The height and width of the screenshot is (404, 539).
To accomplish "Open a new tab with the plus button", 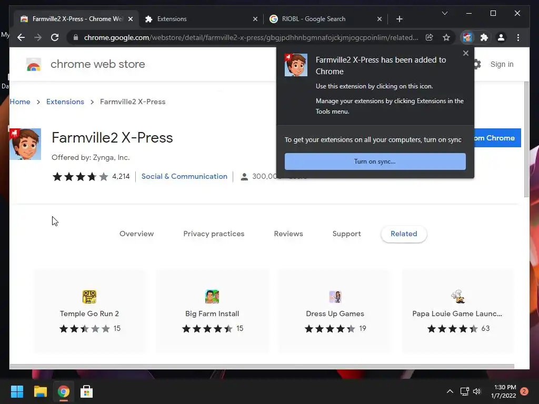I will [399, 19].
